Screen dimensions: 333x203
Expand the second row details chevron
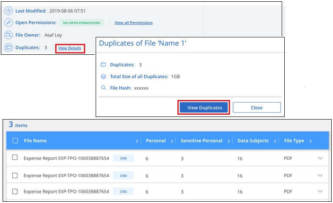pos(320,175)
